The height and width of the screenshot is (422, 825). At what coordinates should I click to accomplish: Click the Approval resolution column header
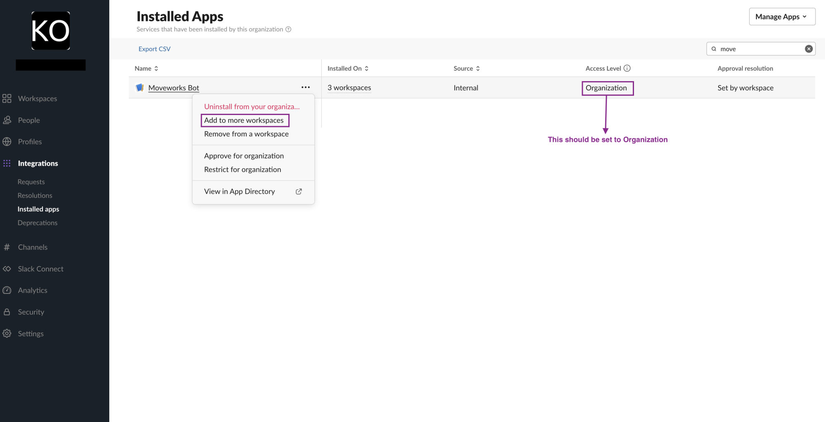click(745, 68)
